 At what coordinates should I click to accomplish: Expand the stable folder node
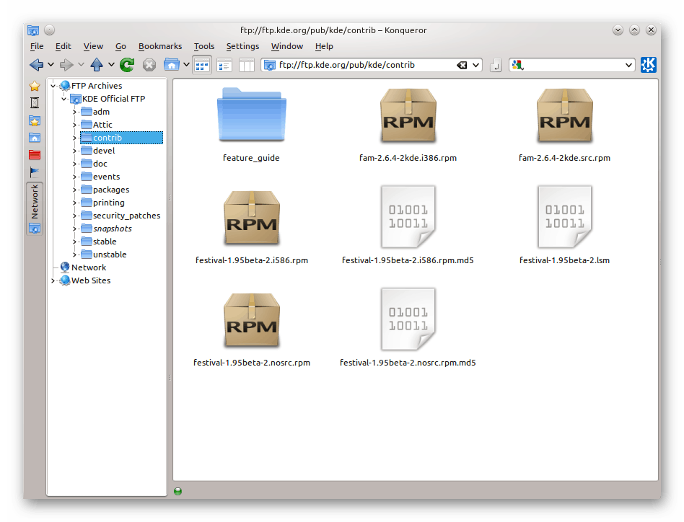coord(74,242)
